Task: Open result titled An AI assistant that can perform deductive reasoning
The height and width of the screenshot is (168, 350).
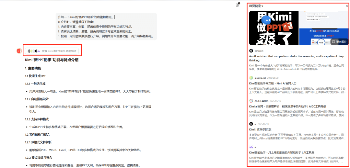Action: [297, 58]
